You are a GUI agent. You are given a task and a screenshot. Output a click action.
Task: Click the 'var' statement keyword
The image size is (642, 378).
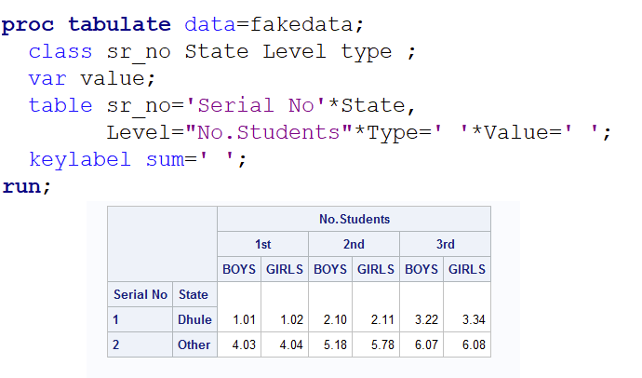click(x=47, y=79)
